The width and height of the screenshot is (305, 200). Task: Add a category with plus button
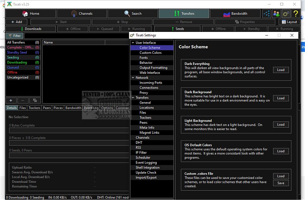point(11,101)
